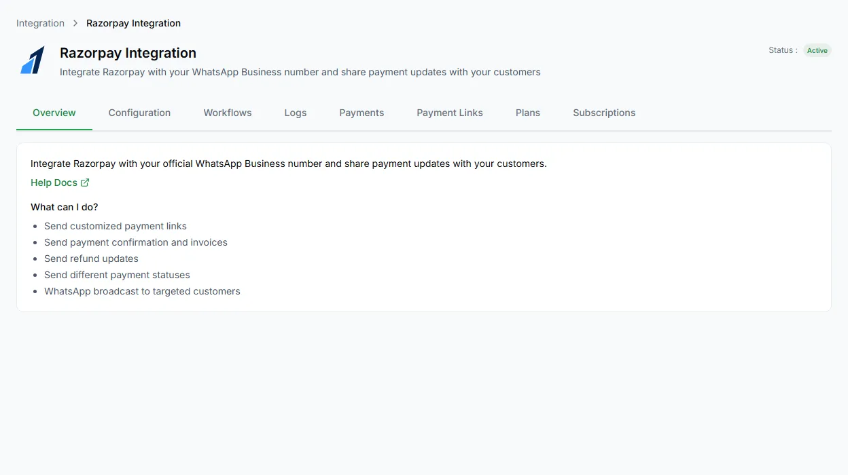Open the Overview tab
Viewport: 848px width, 475px height.
[x=54, y=113]
